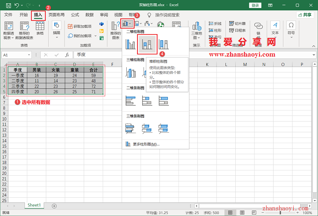
Task: Open Recommended PivotTables
Action: (x=24, y=30)
